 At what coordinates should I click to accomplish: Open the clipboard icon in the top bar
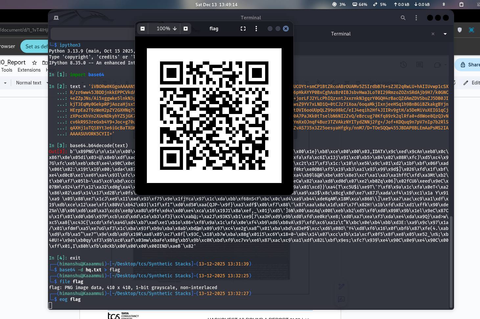461,5
